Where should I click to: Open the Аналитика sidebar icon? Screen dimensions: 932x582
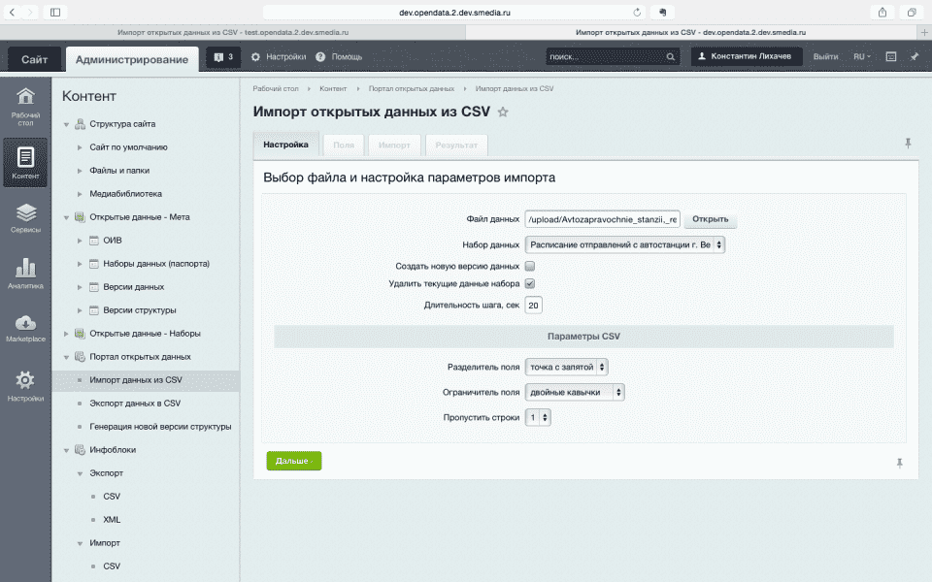pos(25,274)
